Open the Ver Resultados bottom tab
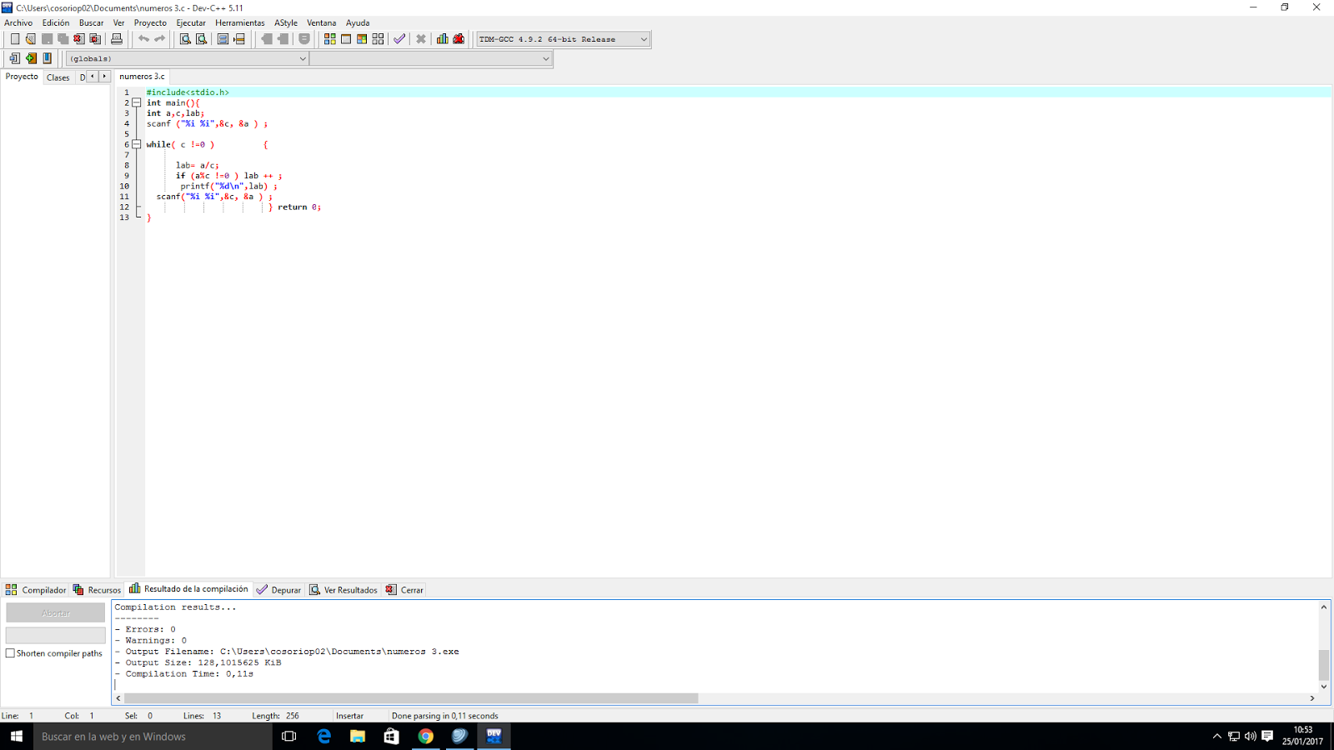The width and height of the screenshot is (1334, 750). pos(344,590)
